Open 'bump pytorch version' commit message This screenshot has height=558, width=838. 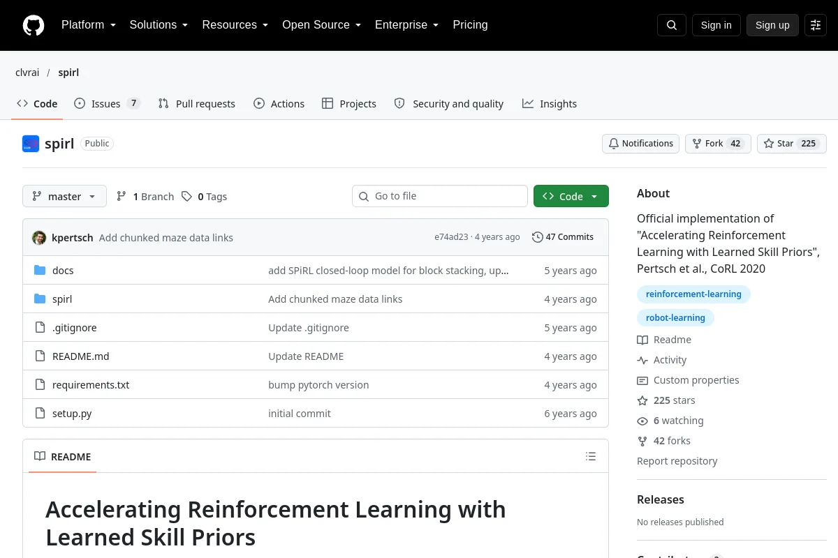pyautogui.click(x=318, y=385)
